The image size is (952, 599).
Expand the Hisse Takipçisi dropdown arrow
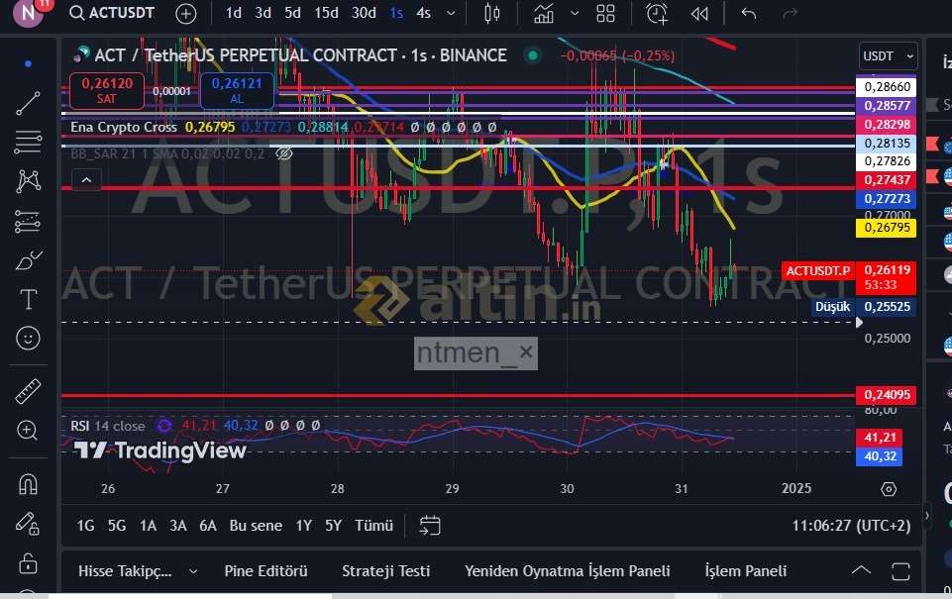193,571
